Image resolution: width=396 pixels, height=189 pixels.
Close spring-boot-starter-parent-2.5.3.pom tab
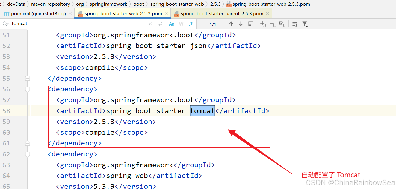click(x=267, y=13)
